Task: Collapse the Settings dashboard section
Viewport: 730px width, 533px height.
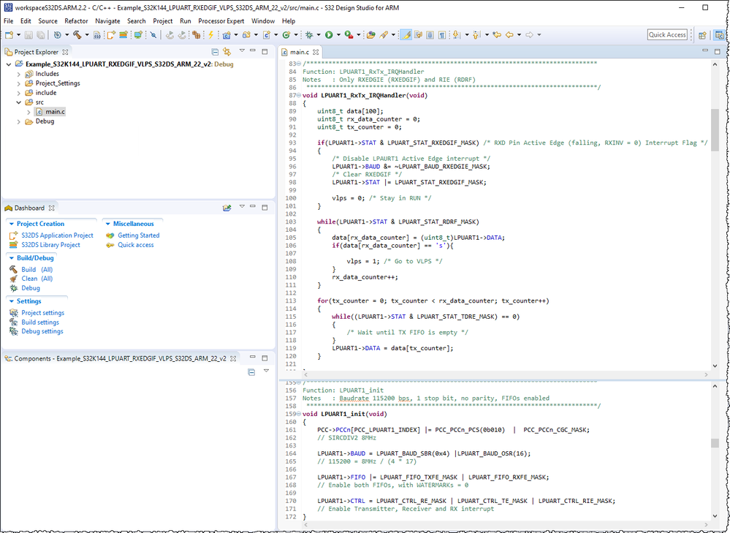Action: tap(12, 301)
